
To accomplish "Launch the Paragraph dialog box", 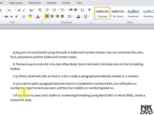I will click(x=91, y=22).
